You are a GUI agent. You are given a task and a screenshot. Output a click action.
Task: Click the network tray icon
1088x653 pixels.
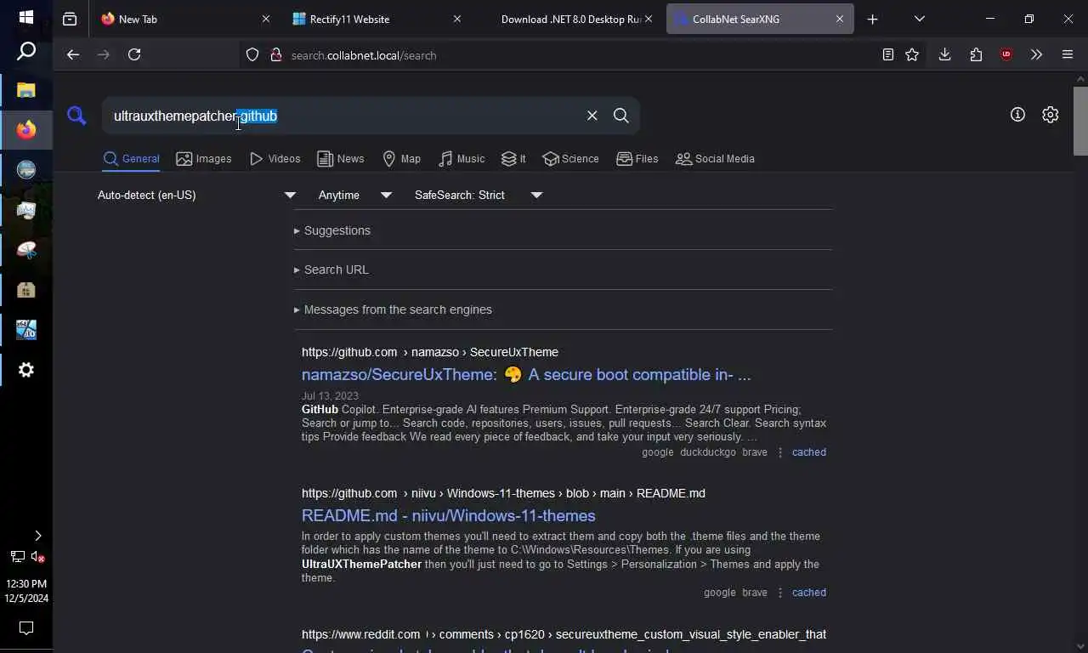17,557
